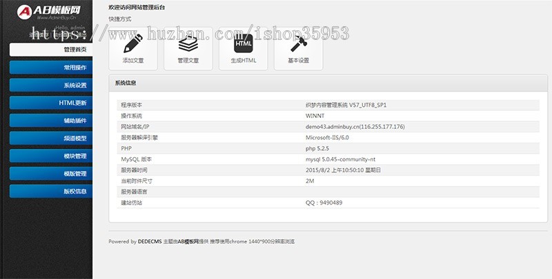552x279 pixels.
Task: Select the 当前附件尺寸 label
Action: [137, 181]
